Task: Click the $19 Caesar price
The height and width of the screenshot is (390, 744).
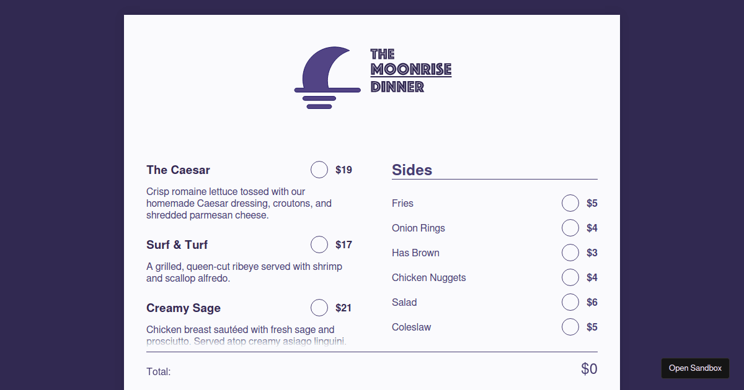Action: pyautogui.click(x=343, y=170)
